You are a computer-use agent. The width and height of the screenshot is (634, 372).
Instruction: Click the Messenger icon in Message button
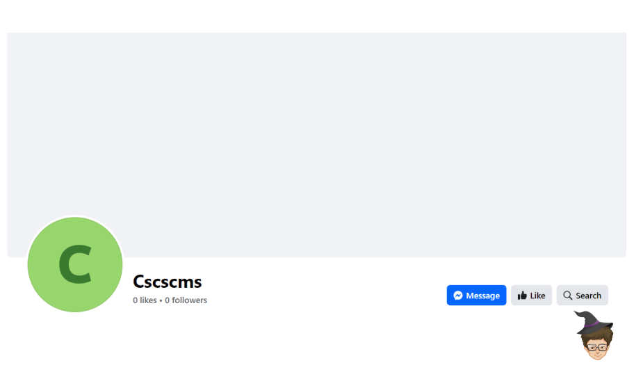click(x=457, y=296)
